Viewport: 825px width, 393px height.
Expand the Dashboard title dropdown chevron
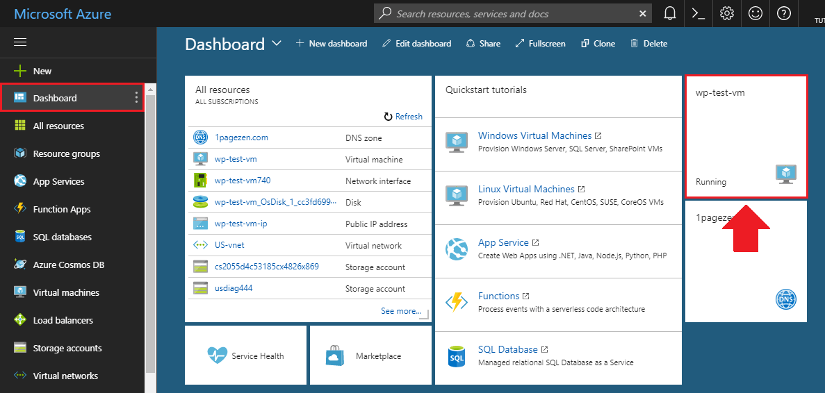277,44
